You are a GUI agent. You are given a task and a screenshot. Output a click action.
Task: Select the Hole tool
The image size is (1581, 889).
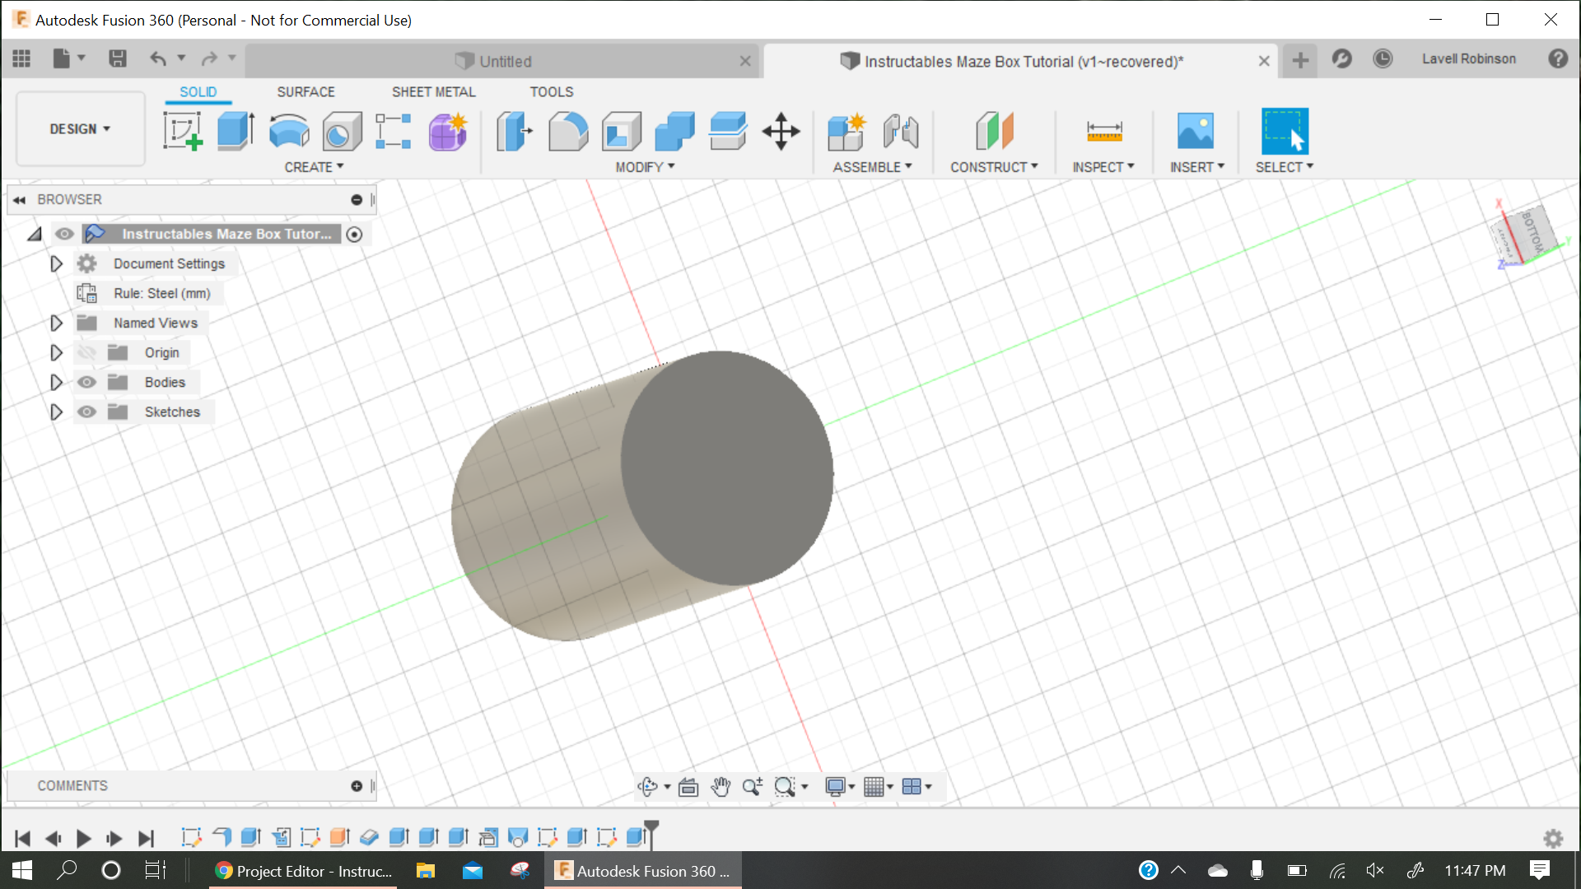click(x=342, y=131)
